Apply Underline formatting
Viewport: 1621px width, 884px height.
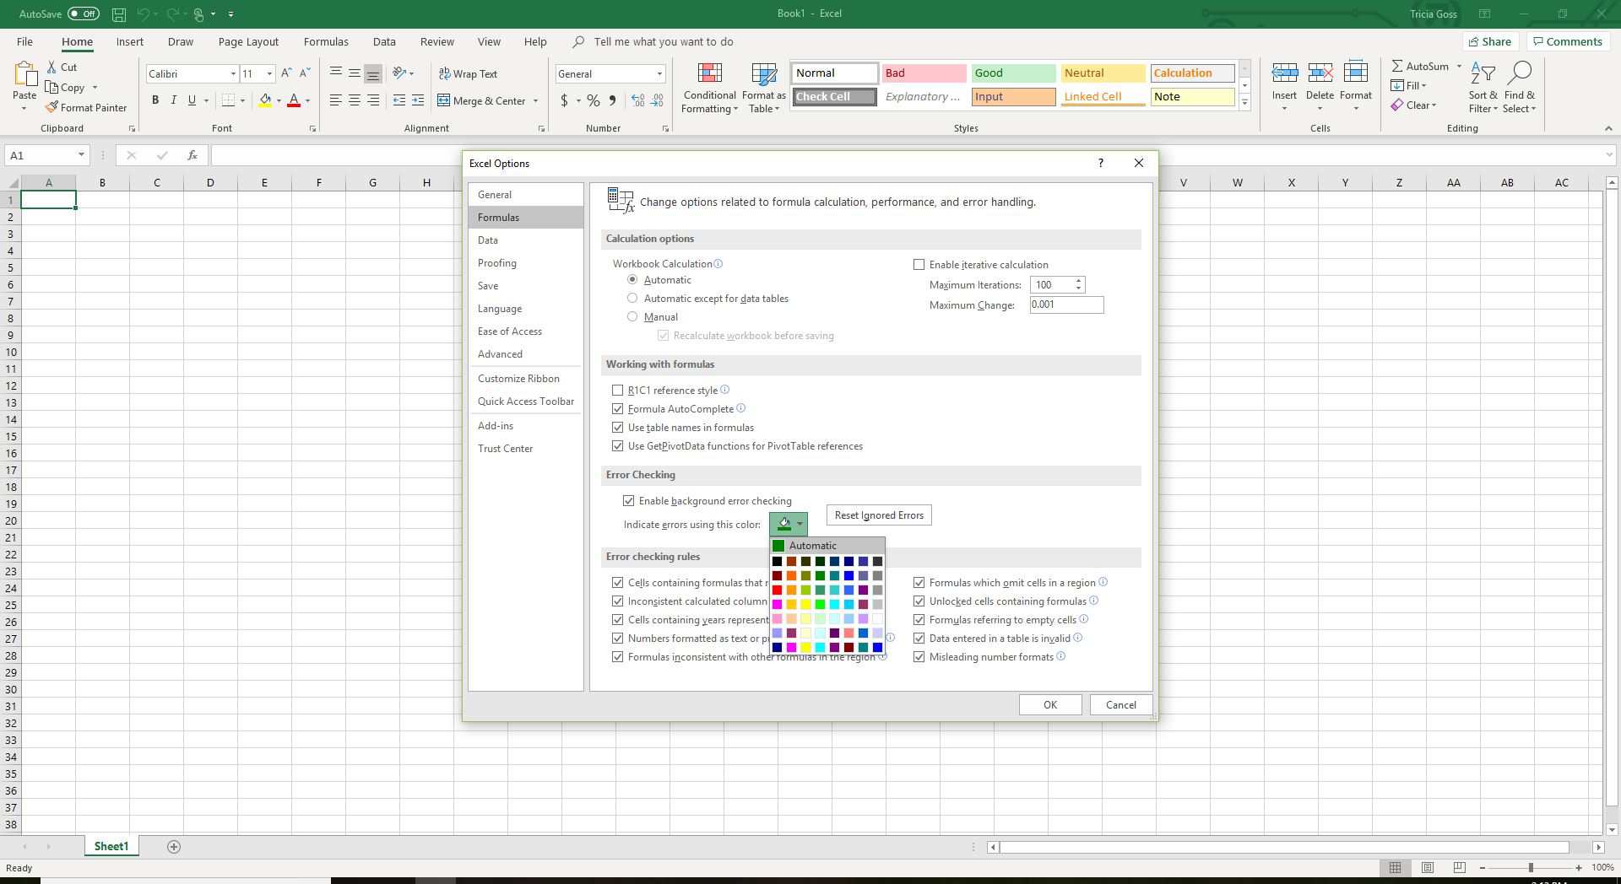tap(192, 100)
